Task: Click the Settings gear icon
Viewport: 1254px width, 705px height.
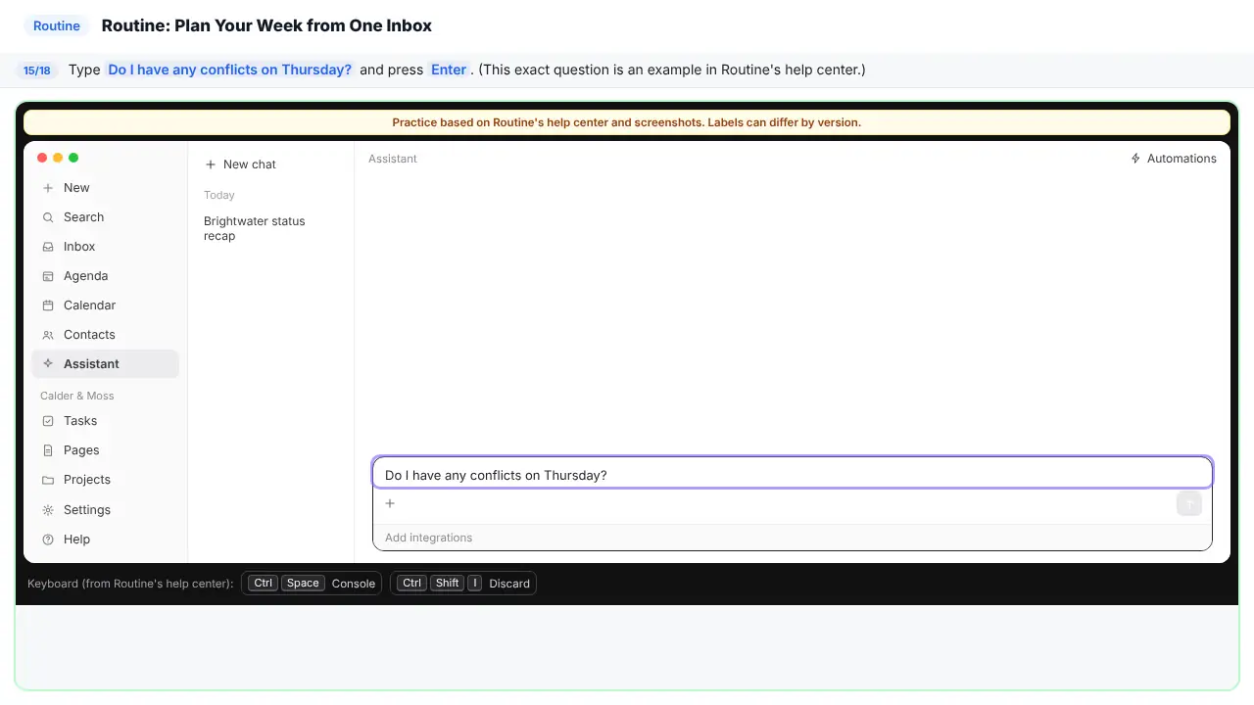Action: tap(48, 510)
